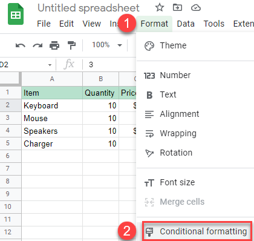Open the zoom 100% dropdown
Image resolution: width=254 pixels, height=241 pixels.
(x=107, y=45)
